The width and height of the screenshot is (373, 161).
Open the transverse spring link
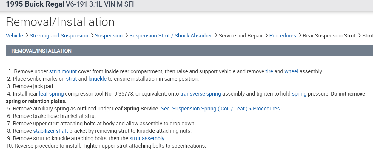pyautogui.click(x=201, y=94)
